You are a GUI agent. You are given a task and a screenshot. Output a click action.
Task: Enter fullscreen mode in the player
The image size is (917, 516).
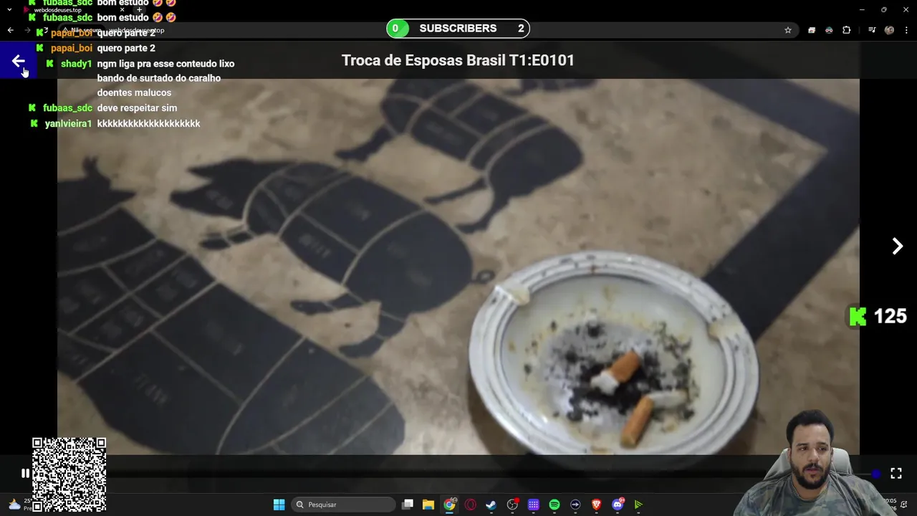pyautogui.click(x=896, y=473)
